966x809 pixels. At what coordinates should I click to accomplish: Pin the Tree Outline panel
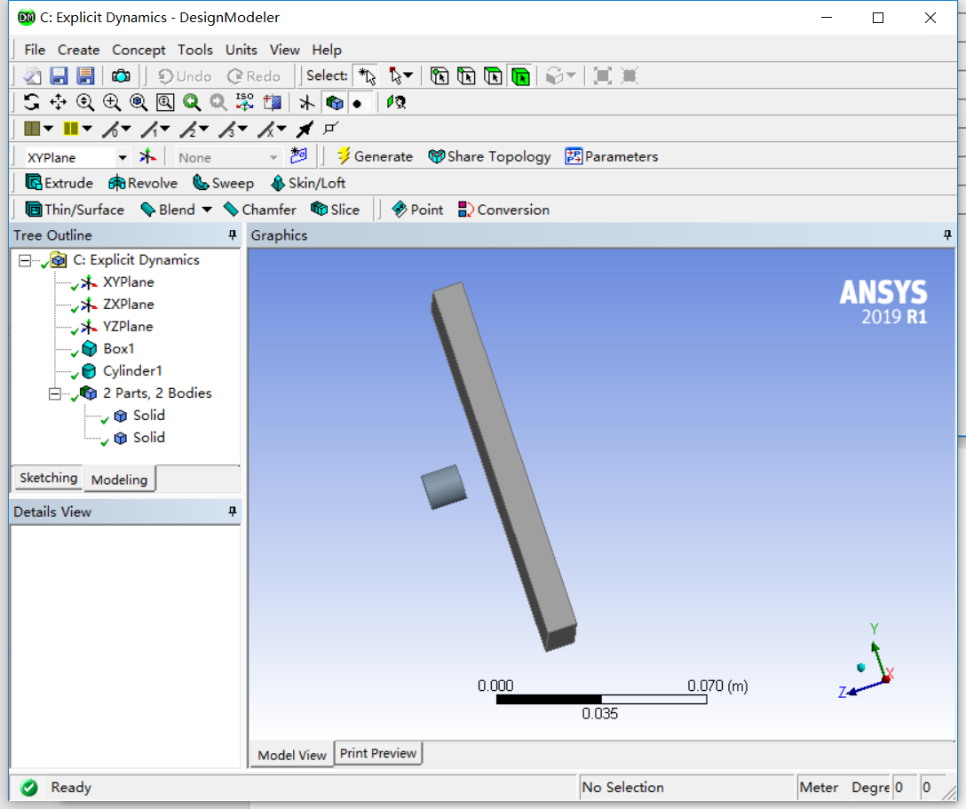(232, 234)
